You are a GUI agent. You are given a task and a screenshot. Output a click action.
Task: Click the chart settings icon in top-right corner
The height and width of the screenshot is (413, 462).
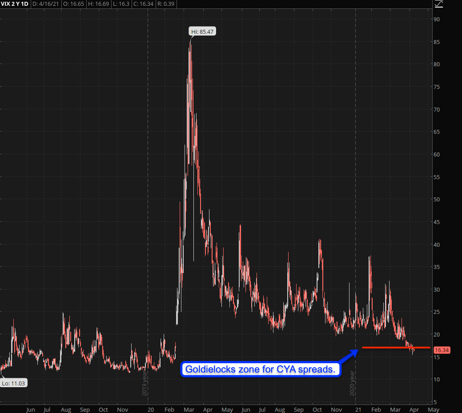coord(439,4)
